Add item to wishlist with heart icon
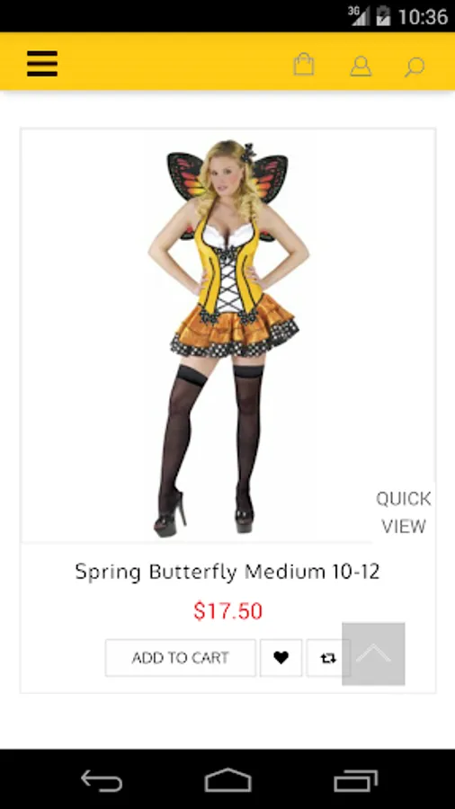 281,658
